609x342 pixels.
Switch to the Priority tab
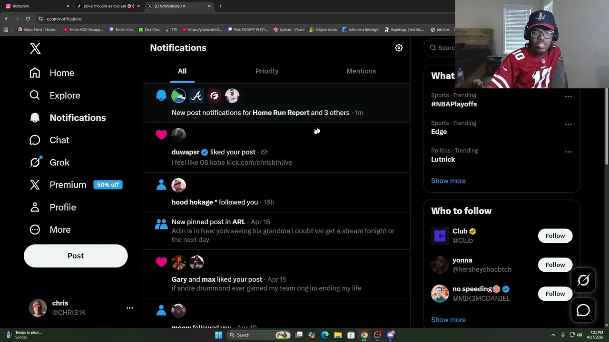tap(267, 71)
